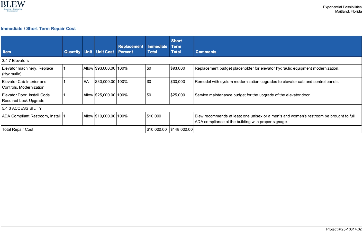This screenshot has height=232, width=363.
Task: Select the 3.4.7 Elevators section row
Action: 15,61
